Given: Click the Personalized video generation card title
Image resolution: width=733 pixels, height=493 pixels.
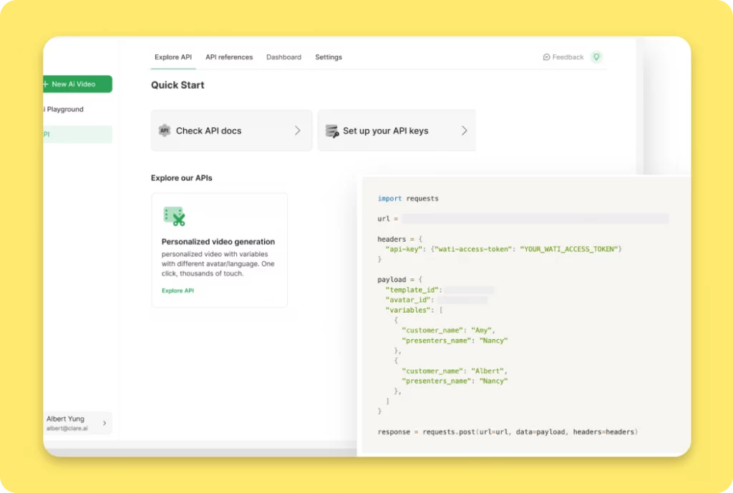Looking at the screenshot, I should [x=218, y=242].
